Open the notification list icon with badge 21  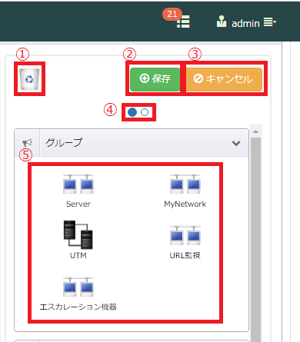click(183, 22)
